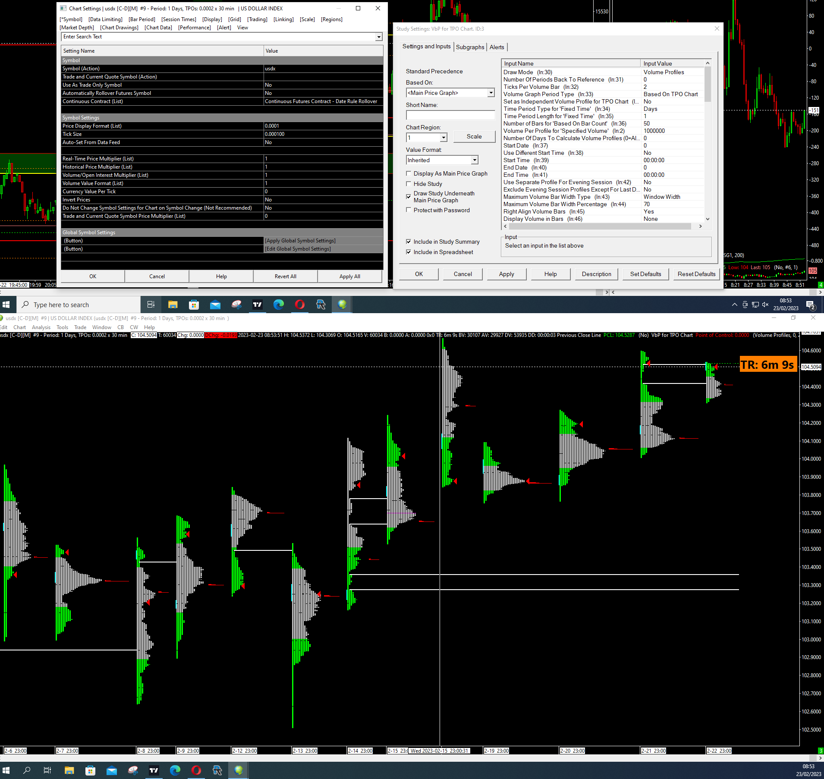This screenshot has height=779, width=824.
Task: Click the green '3' chart region box
Action: pyautogui.click(x=821, y=751)
